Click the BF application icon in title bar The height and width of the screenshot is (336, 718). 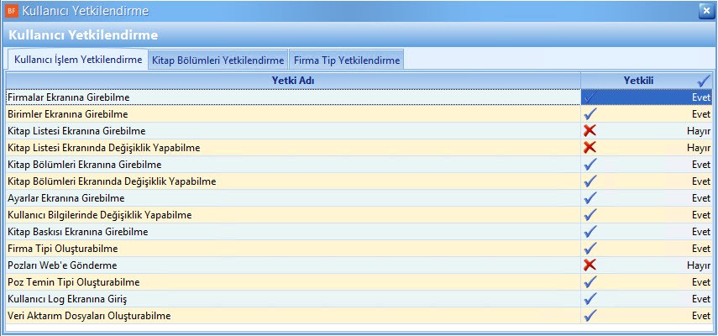(11, 11)
